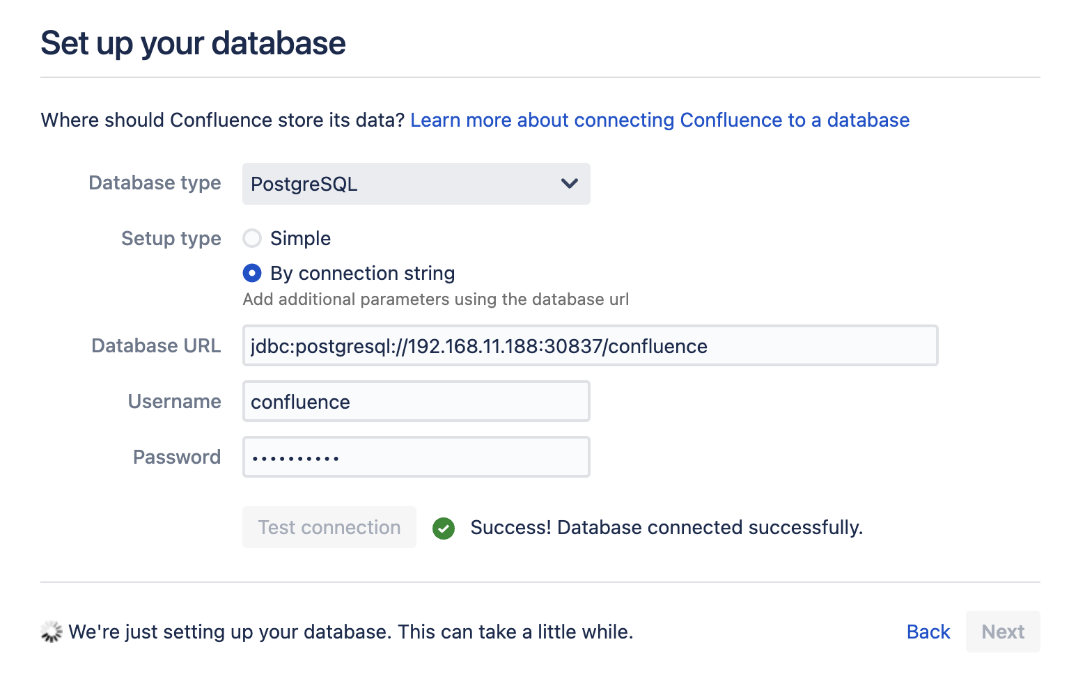Click the 'Add additional parameters' helper text
Screen dimensions: 1085x681
click(x=435, y=299)
